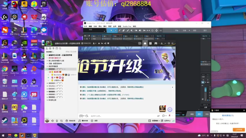Image resolution: width=246 pixels, height=138 pixels.
Task: Pin the Studio One insert panel
Action: (89, 36)
